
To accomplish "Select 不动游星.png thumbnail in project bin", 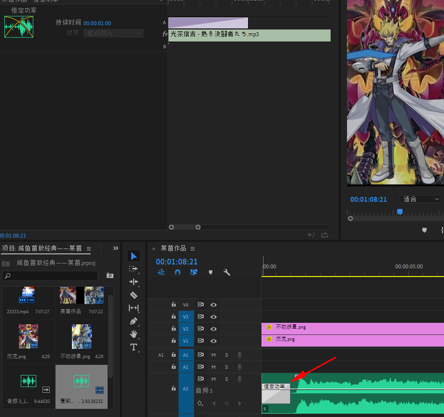I will (x=82, y=336).
